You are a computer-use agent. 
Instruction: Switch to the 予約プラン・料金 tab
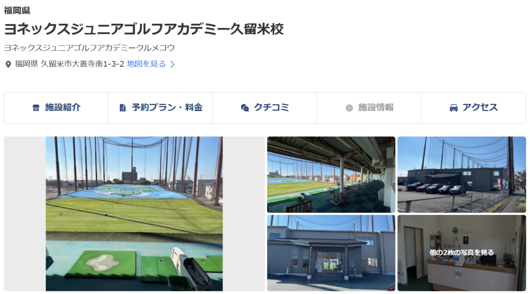160,108
